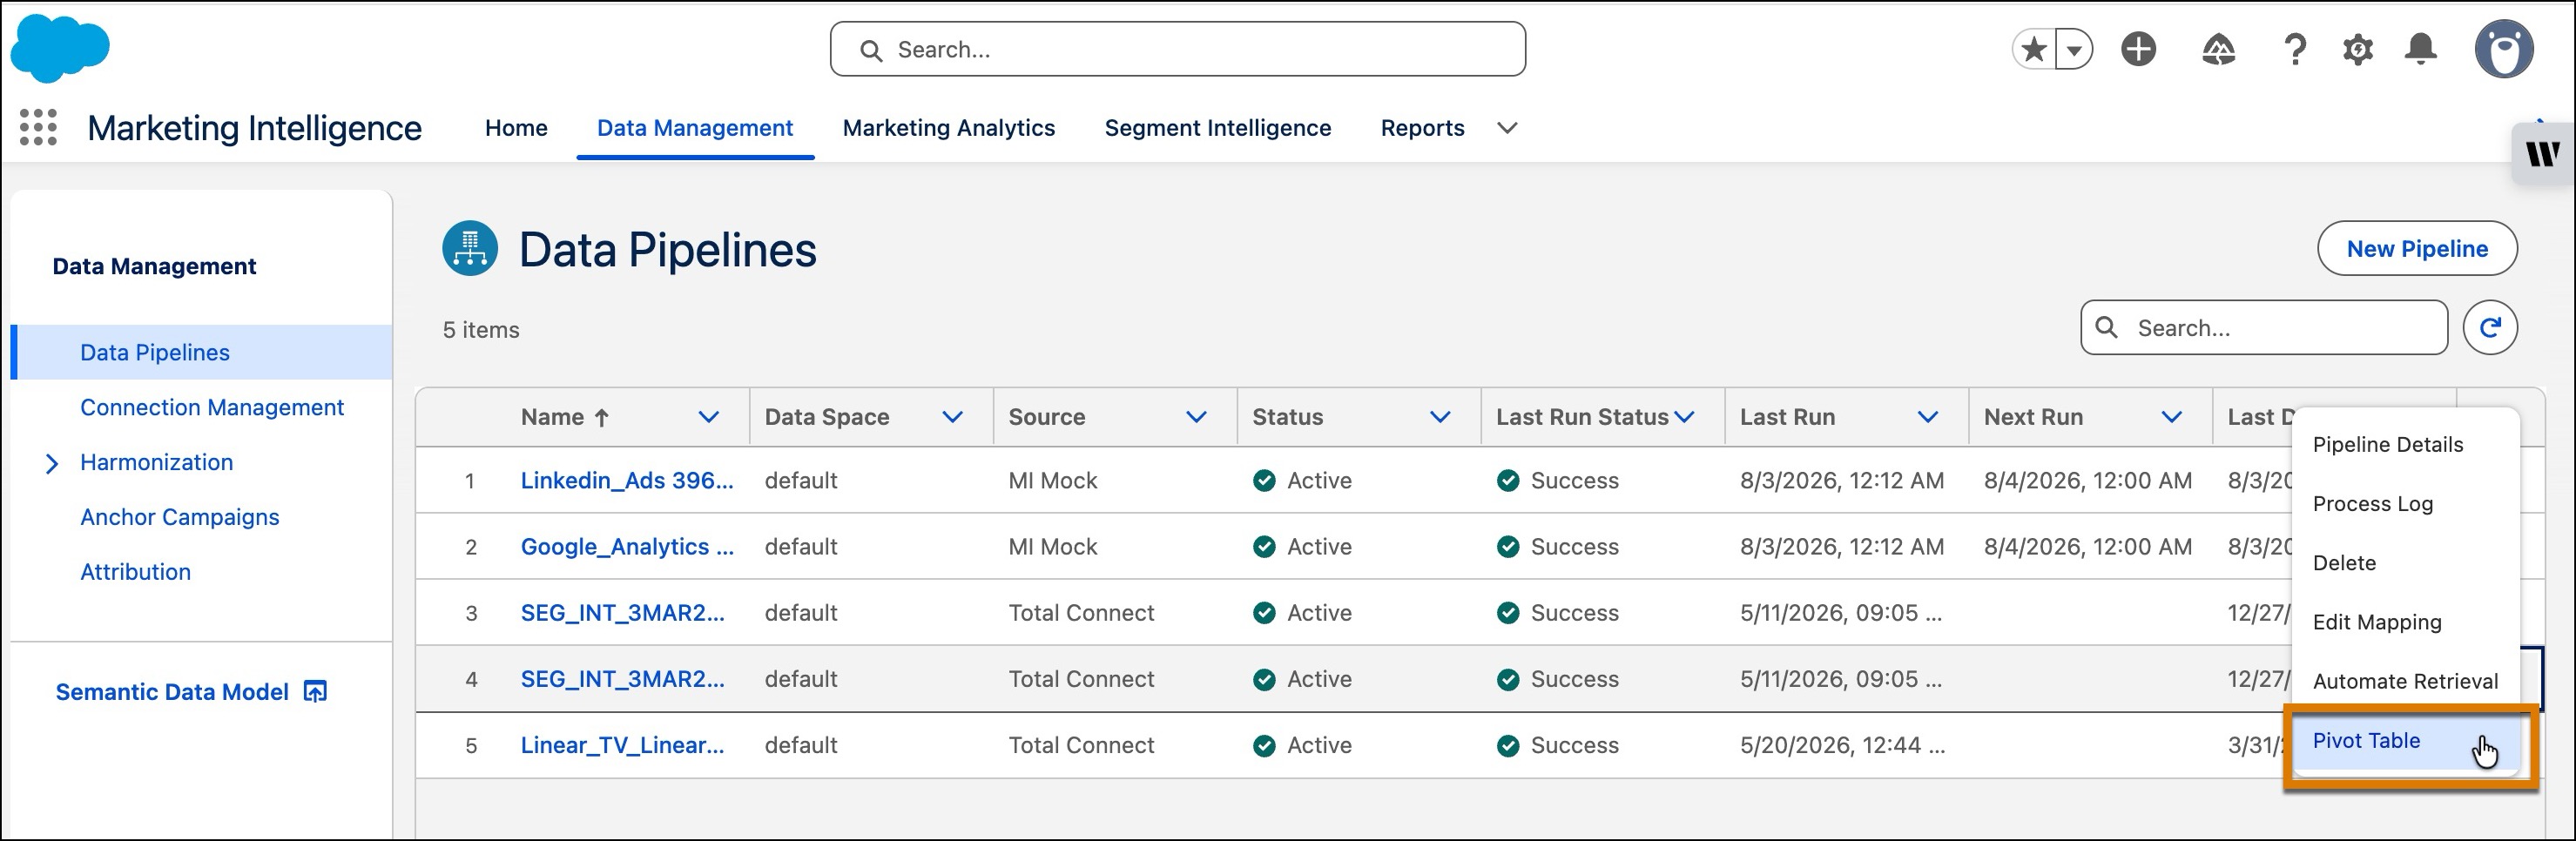Open the Data Space column menu chevron
2576x841 pixels.
tap(952, 417)
